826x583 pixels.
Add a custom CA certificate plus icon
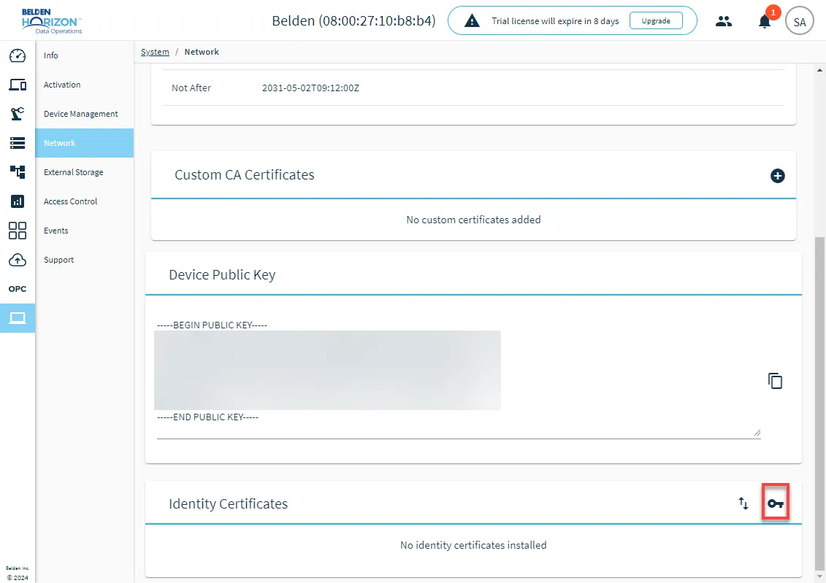[778, 176]
